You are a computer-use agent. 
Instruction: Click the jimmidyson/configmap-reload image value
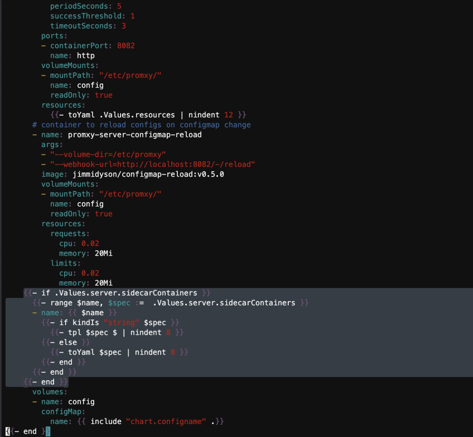coord(148,174)
